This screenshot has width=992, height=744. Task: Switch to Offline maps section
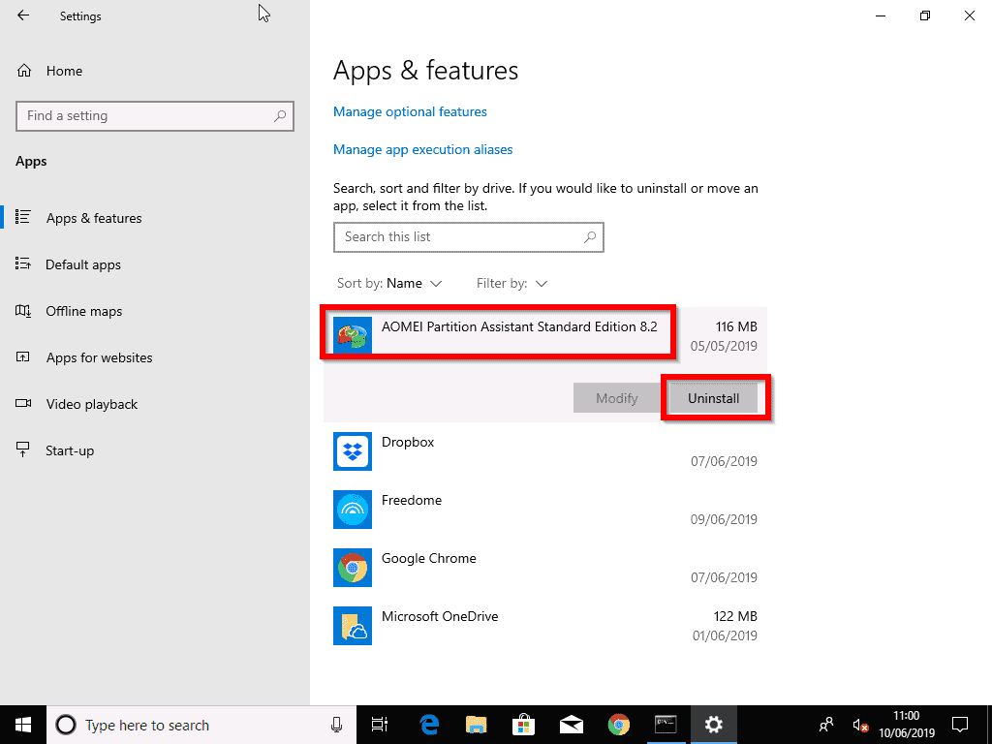pos(84,311)
